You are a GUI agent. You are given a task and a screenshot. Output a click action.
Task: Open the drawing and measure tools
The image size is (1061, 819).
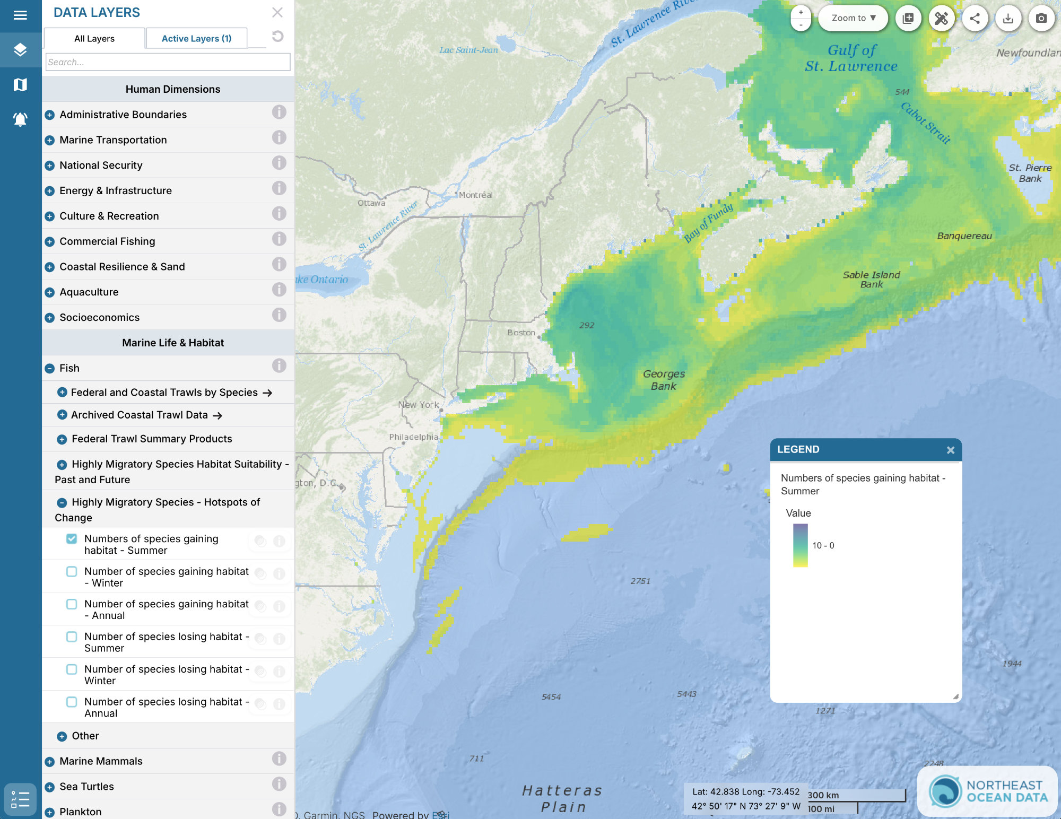pyautogui.click(x=941, y=19)
